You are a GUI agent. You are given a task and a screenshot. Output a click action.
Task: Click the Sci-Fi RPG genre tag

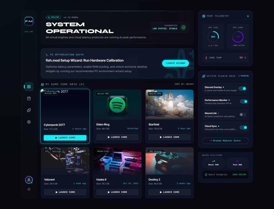point(155,94)
